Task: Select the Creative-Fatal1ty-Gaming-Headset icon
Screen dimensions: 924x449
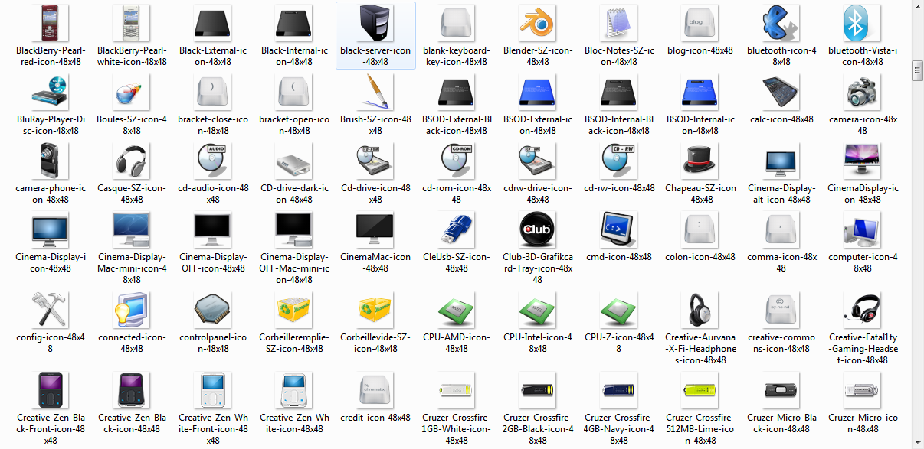Action: click(x=863, y=310)
